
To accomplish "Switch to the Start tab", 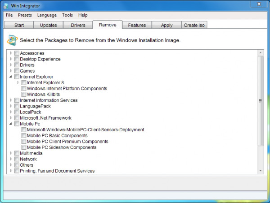I will 19,25.
